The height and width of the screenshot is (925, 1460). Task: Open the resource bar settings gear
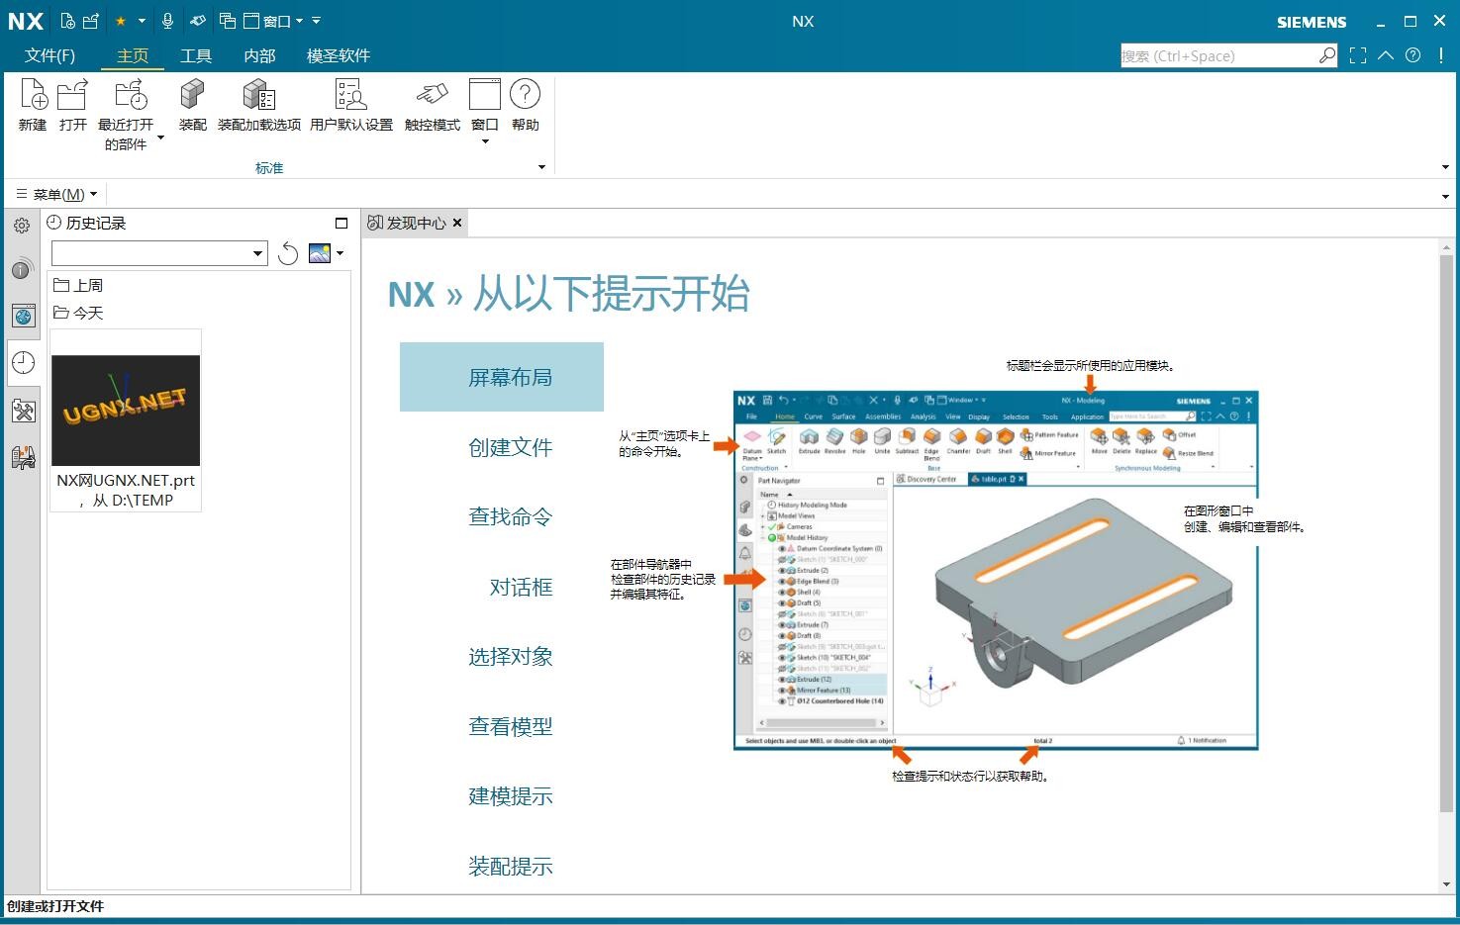[x=22, y=226]
